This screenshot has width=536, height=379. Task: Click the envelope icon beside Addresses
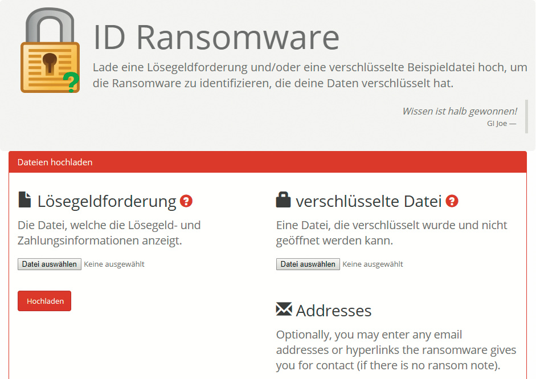[x=284, y=309]
